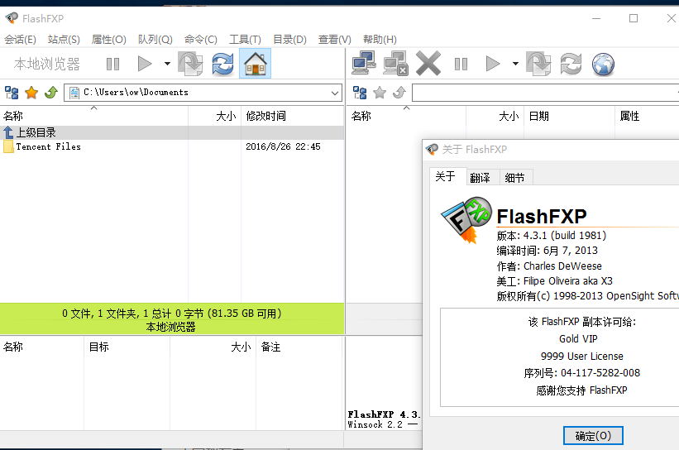Sort the remote list by 日期 column
The height and width of the screenshot is (450, 679).
point(569,116)
